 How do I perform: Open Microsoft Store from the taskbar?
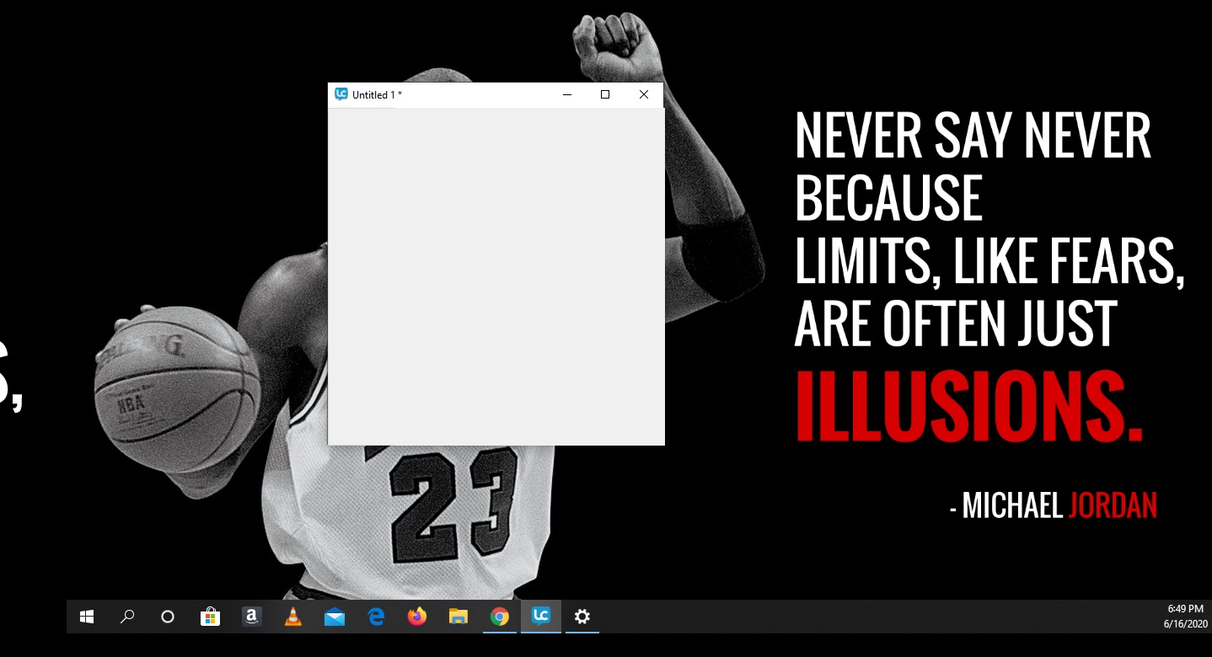point(210,617)
